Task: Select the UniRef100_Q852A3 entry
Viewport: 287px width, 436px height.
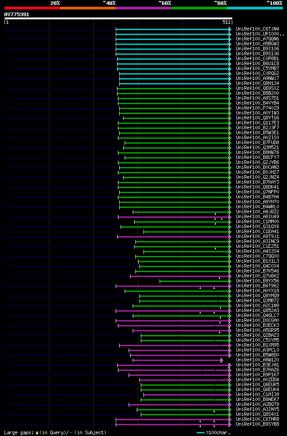Action: (x=257, y=311)
